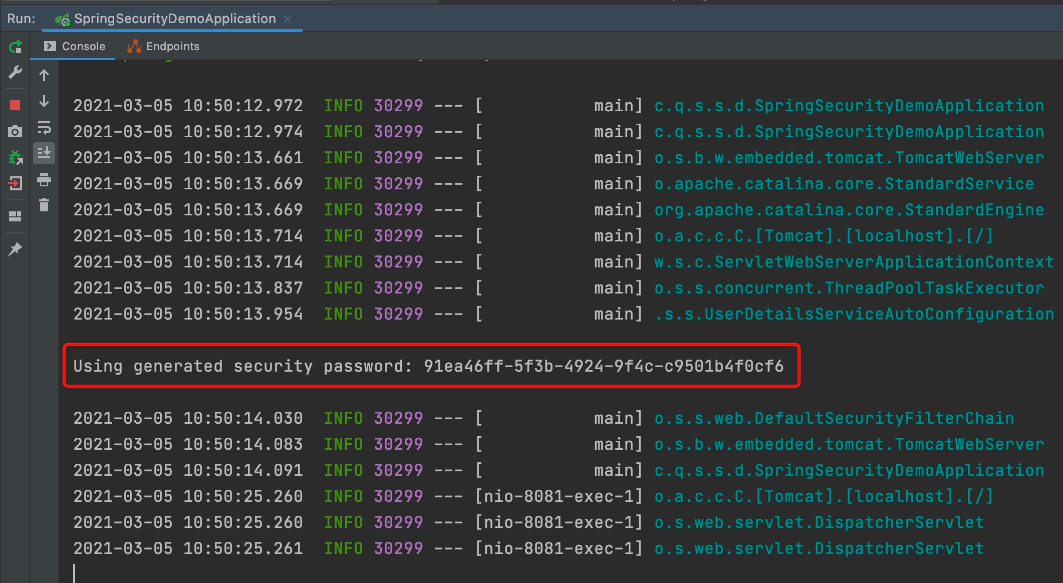This screenshot has width=1063, height=583.
Task: Click the up arrow for previous stack trace
Action: click(x=44, y=76)
